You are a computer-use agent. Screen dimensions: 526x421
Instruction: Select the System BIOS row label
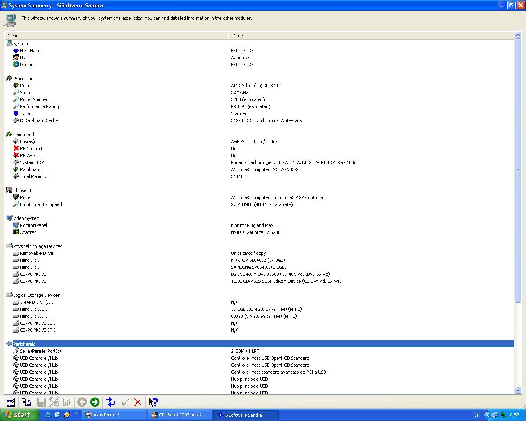(33, 162)
